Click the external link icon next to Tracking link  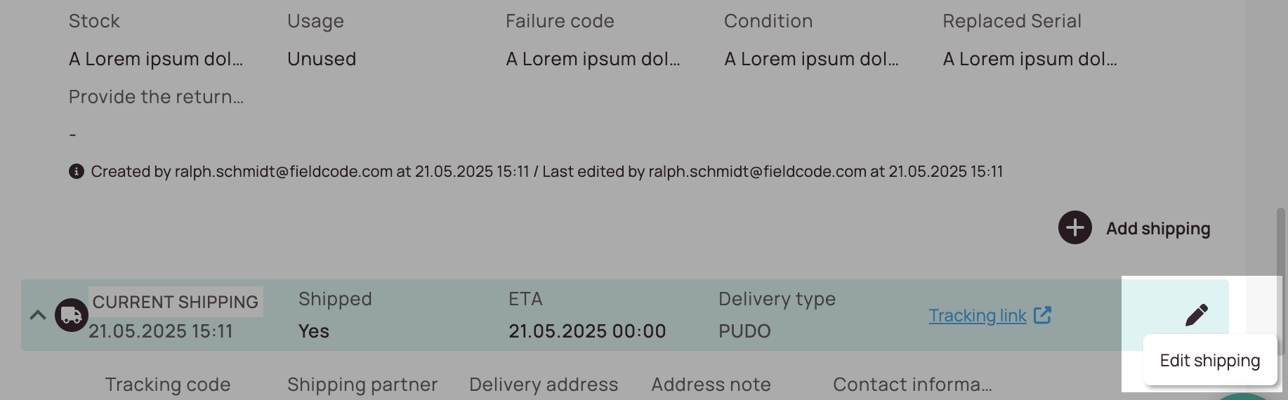click(1043, 315)
